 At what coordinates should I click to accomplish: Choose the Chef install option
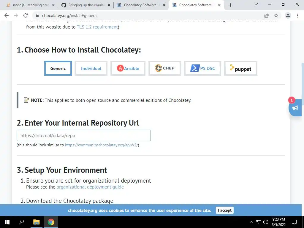click(164, 68)
